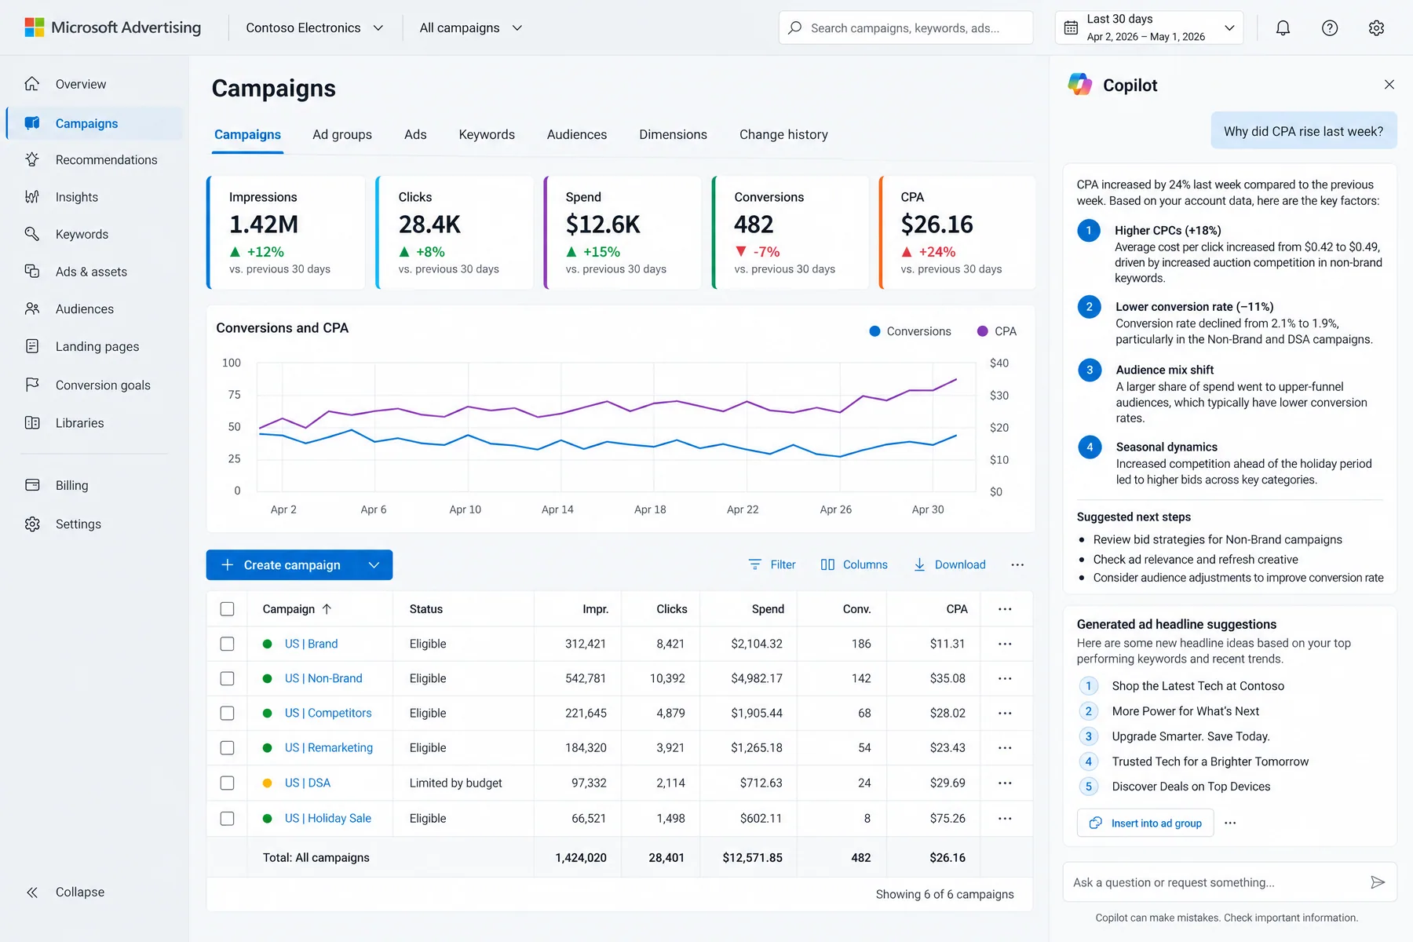The width and height of the screenshot is (1413, 942).
Task: Switch to the Change history tab
Action: click(x=783, y=134)
